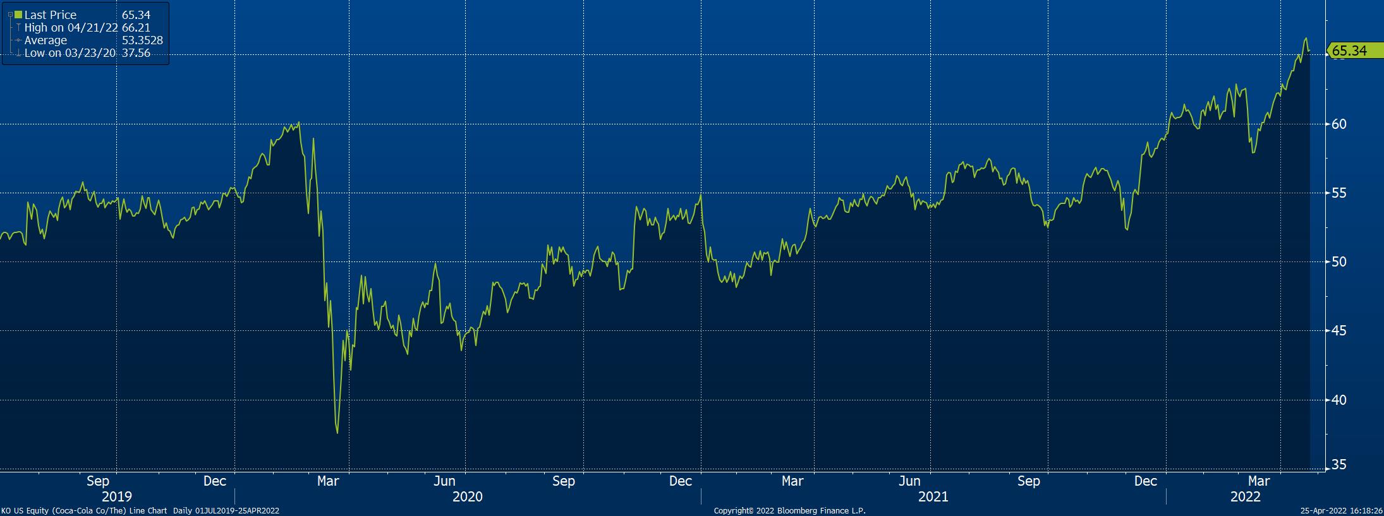
Task: Click the 45 price axis label
Action: tap(1338, 330)
